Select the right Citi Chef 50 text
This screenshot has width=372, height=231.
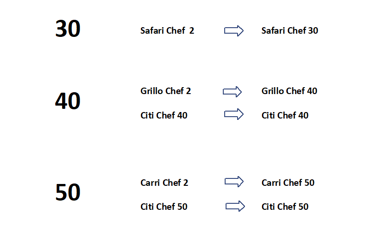[285, 207]
